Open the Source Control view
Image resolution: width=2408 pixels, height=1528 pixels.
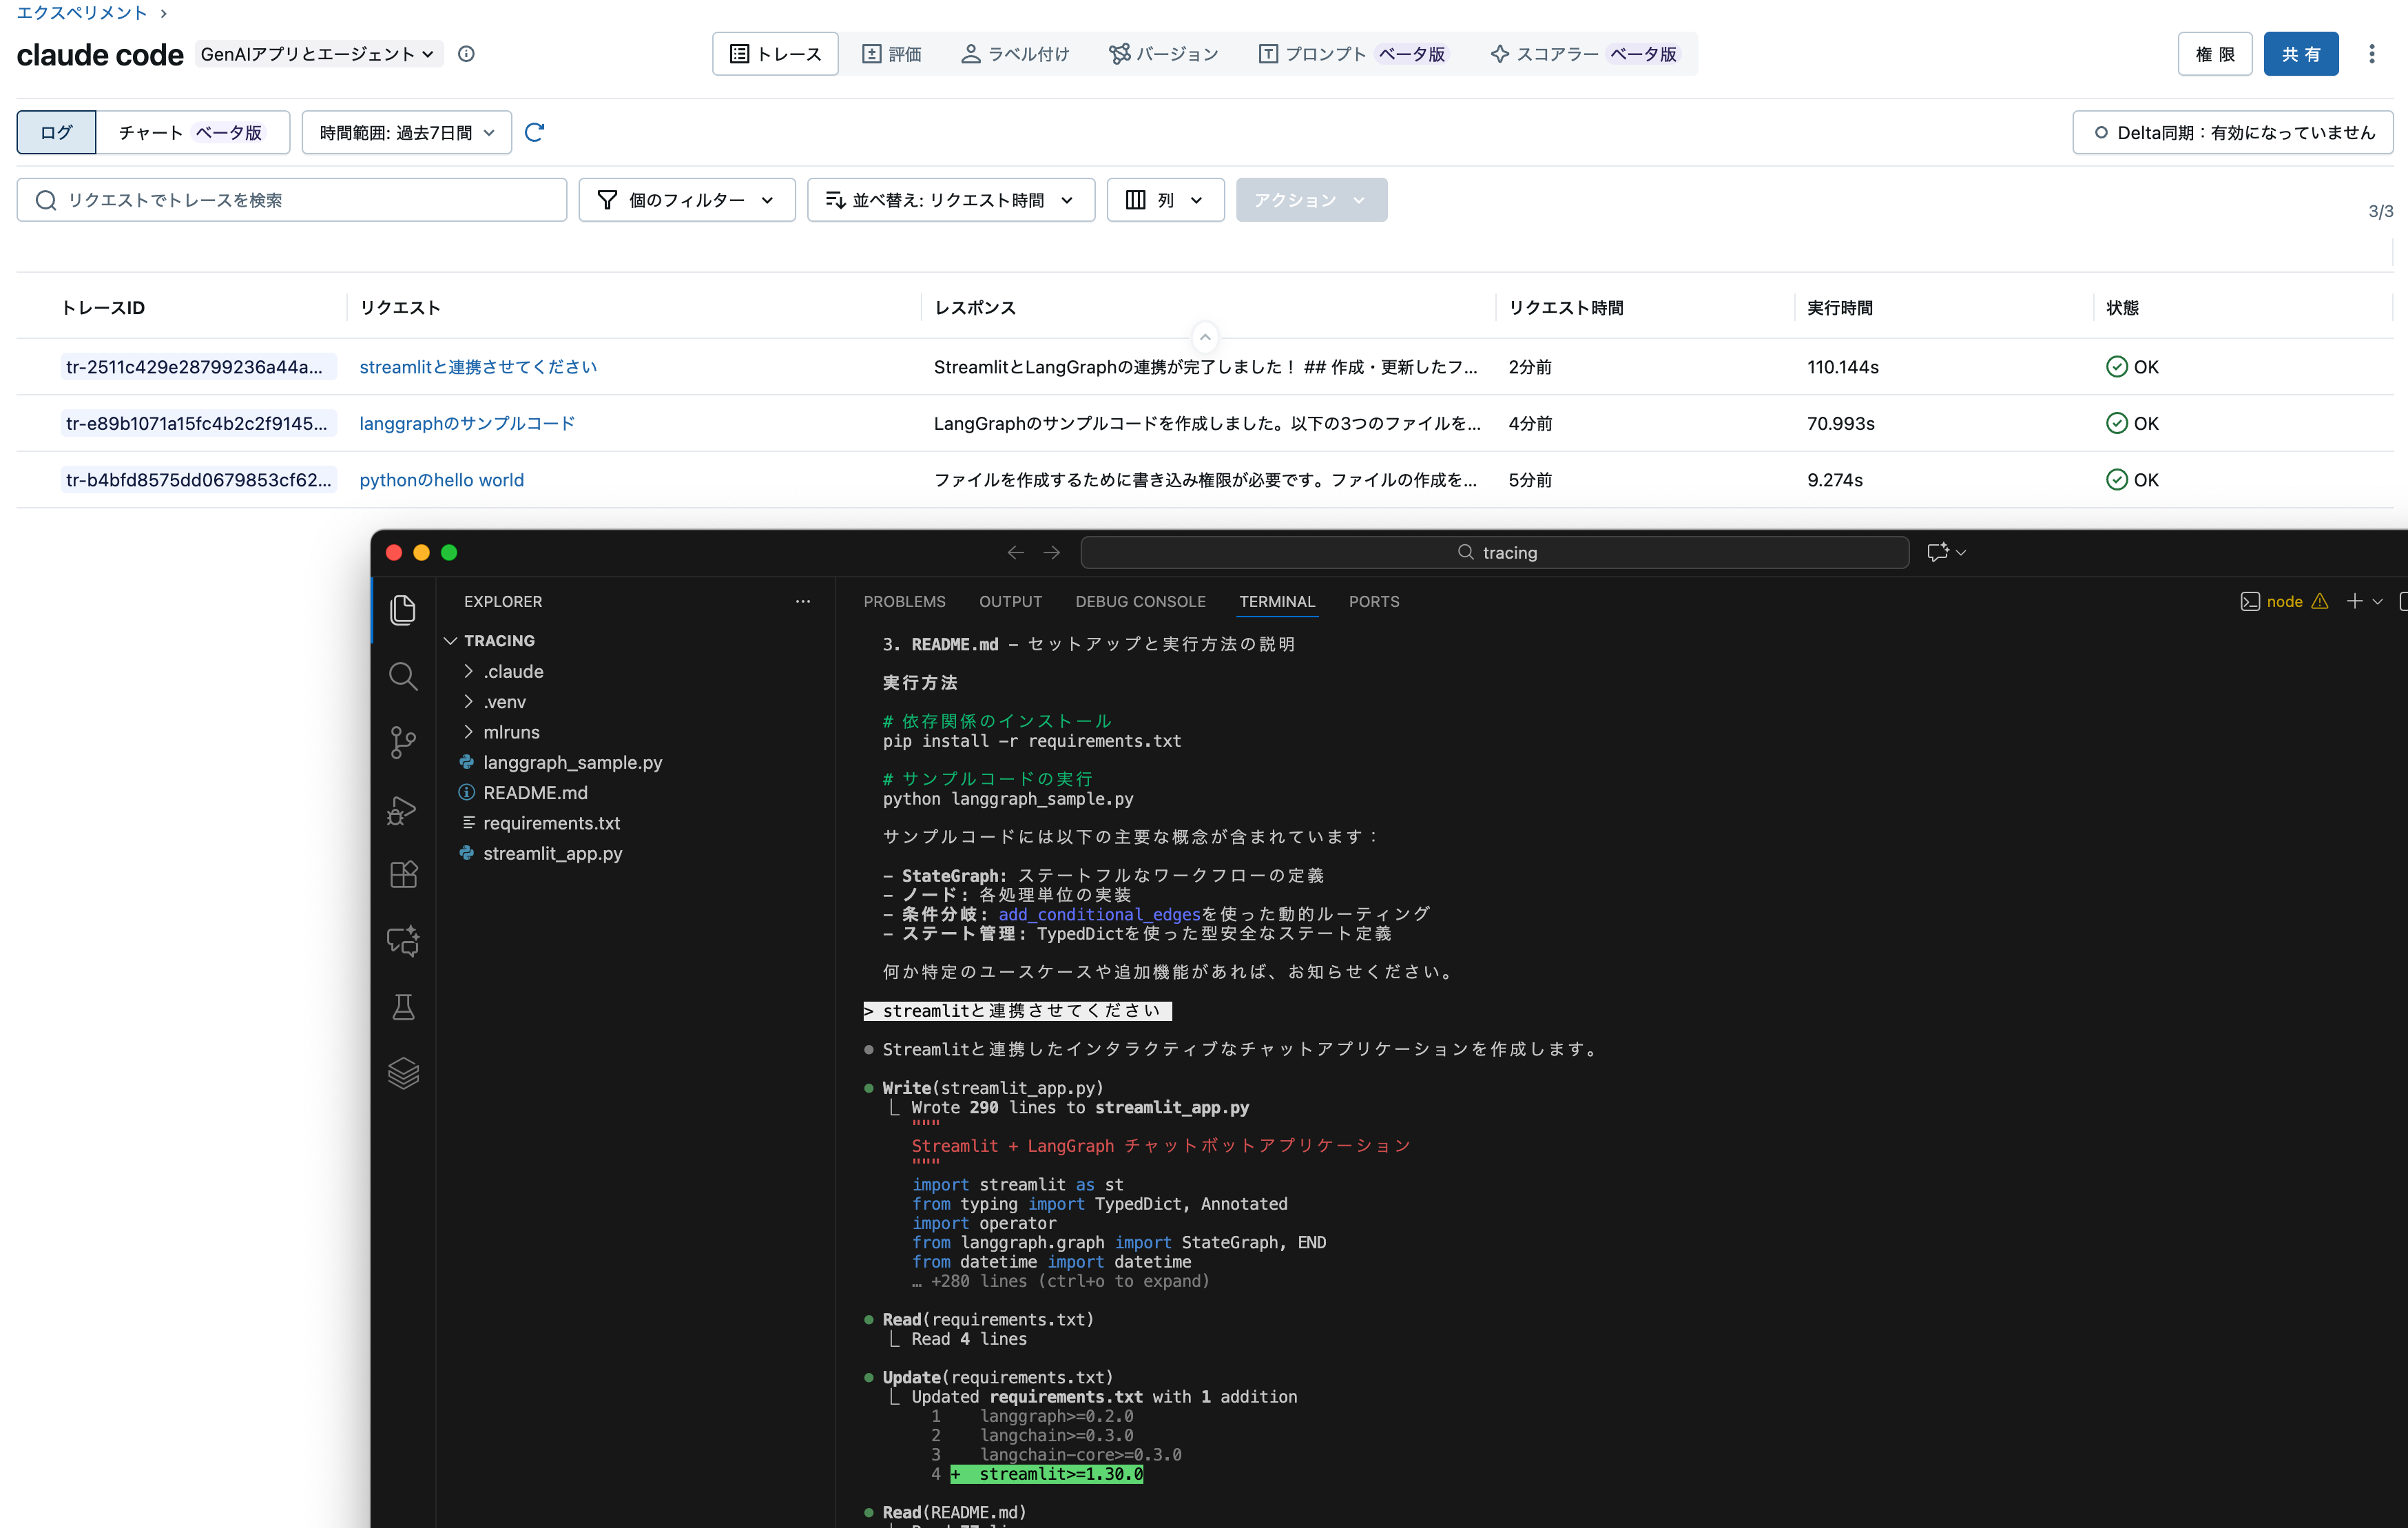403,742
